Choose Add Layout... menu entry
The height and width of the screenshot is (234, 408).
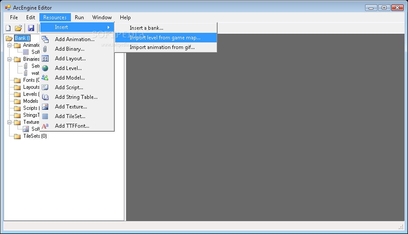(x=77, y=59)
